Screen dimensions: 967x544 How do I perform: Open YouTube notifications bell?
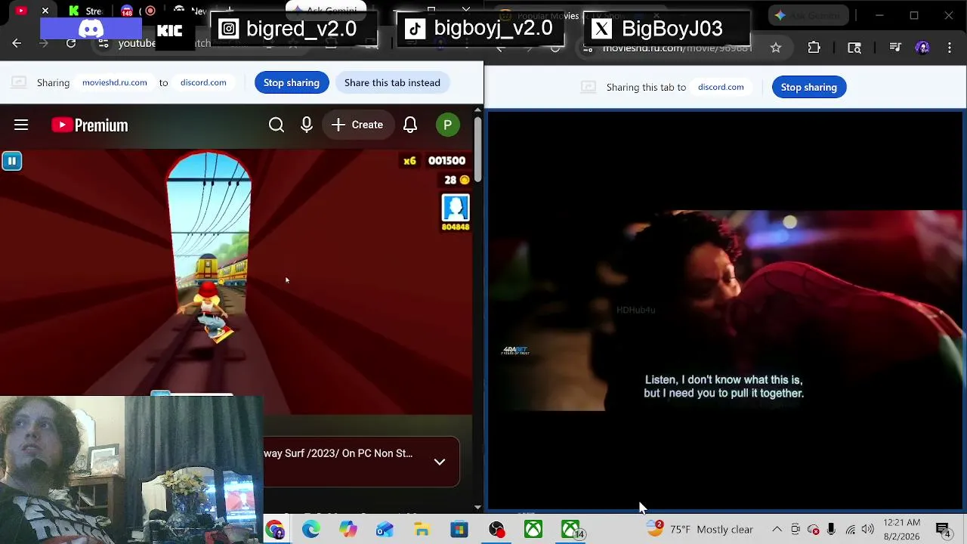[x=410, y=125]
